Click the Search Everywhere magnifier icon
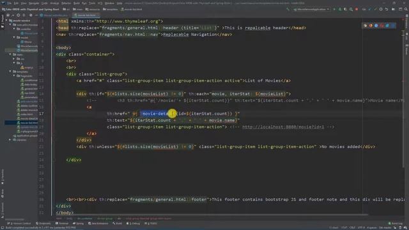 (406, 10)
